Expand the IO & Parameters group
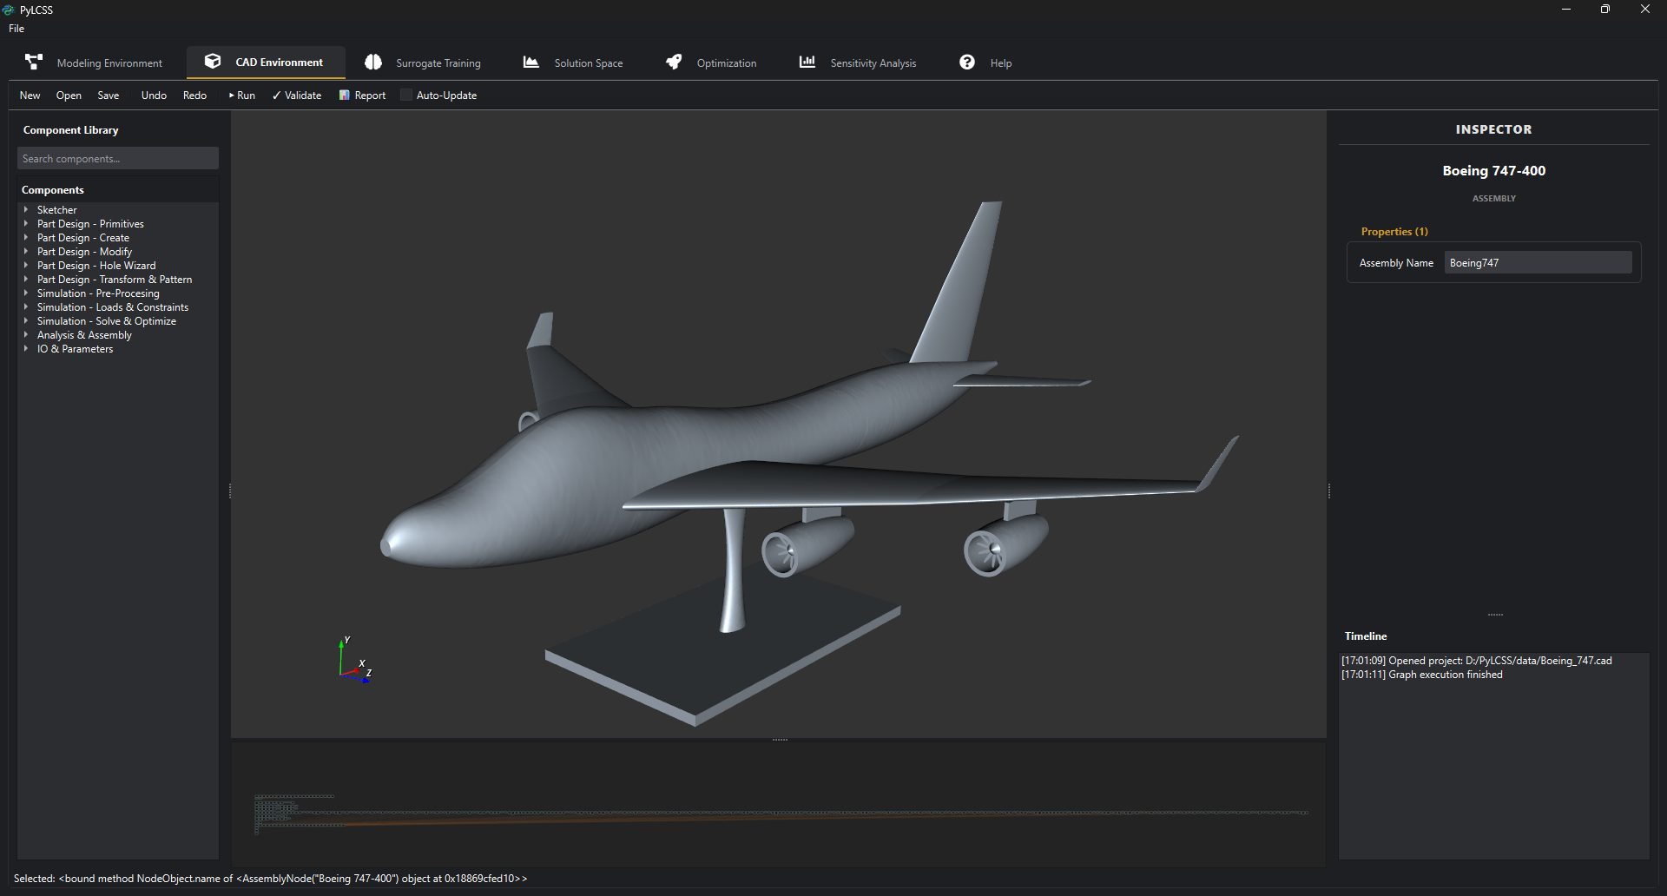This screenshot has width=1667, height=896. (x=26, y=349)
